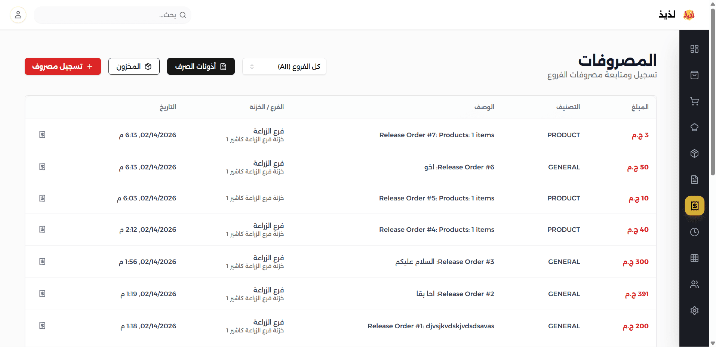This screenshot has height=347, width=716.
Task: Click receipt icon for Release Order #7 row
Action: [42, 135]
